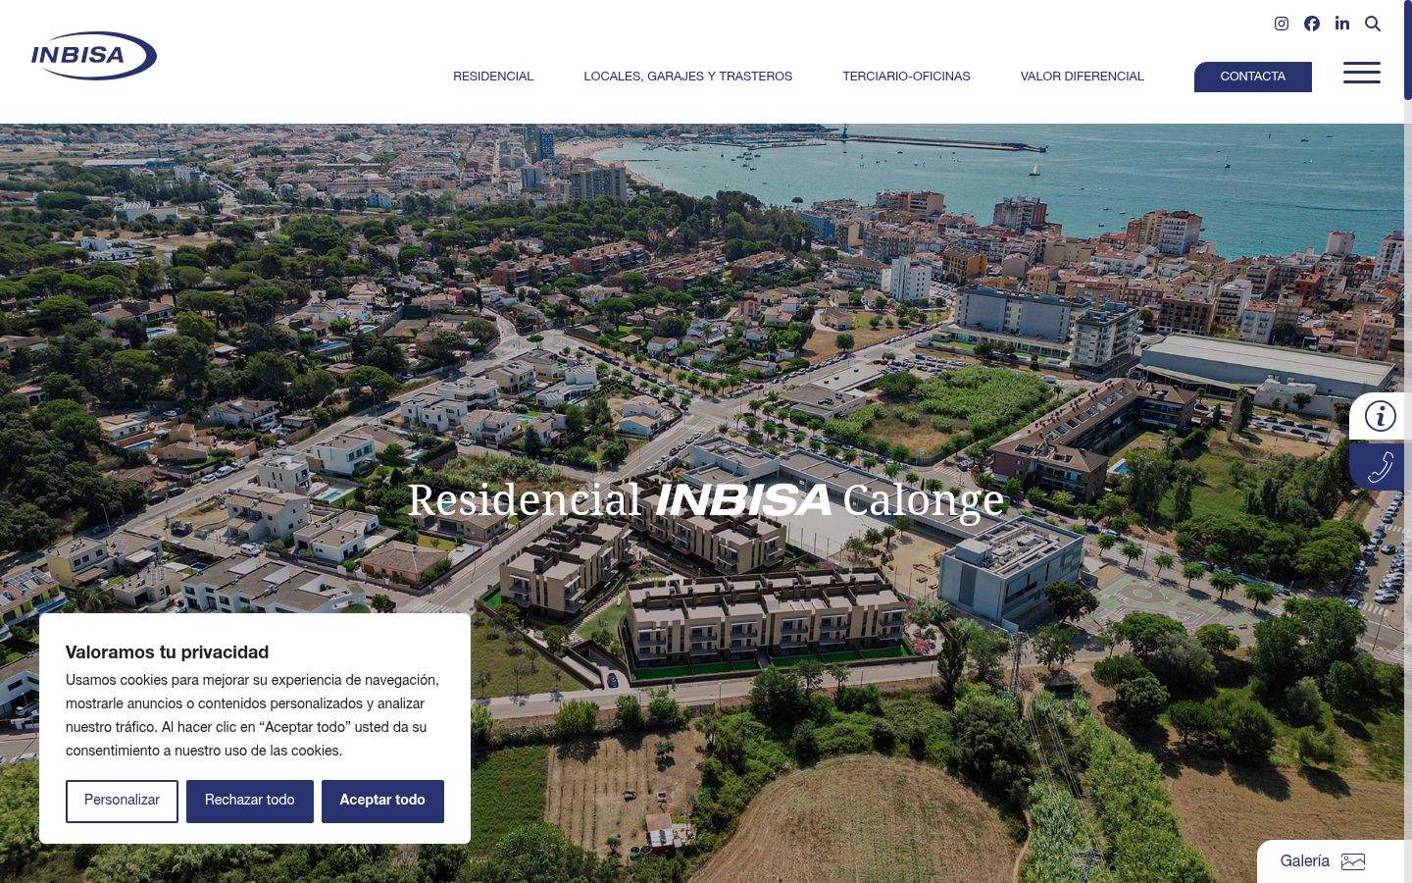Click the floating phone call icon
Image resolution: width=1412 pixels, height=883 pixels.
click(x=1380, y=467)
